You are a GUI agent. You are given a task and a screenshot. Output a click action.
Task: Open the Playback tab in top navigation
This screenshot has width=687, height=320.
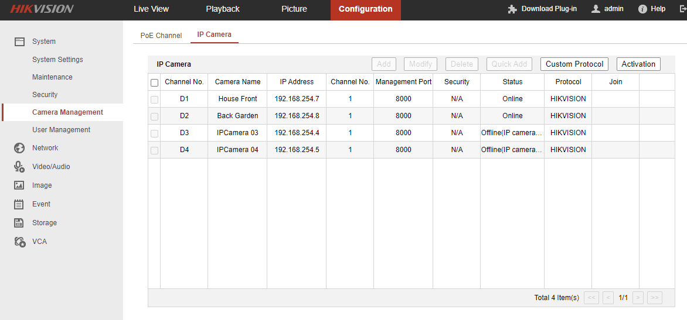(x=223, y=9)
